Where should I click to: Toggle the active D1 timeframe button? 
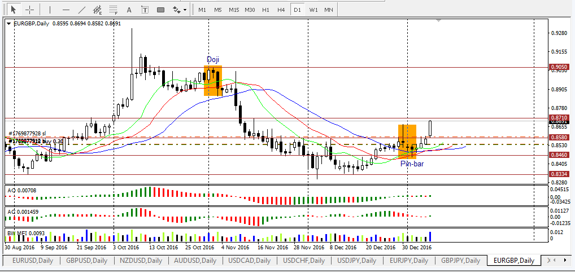coord(297,10)
